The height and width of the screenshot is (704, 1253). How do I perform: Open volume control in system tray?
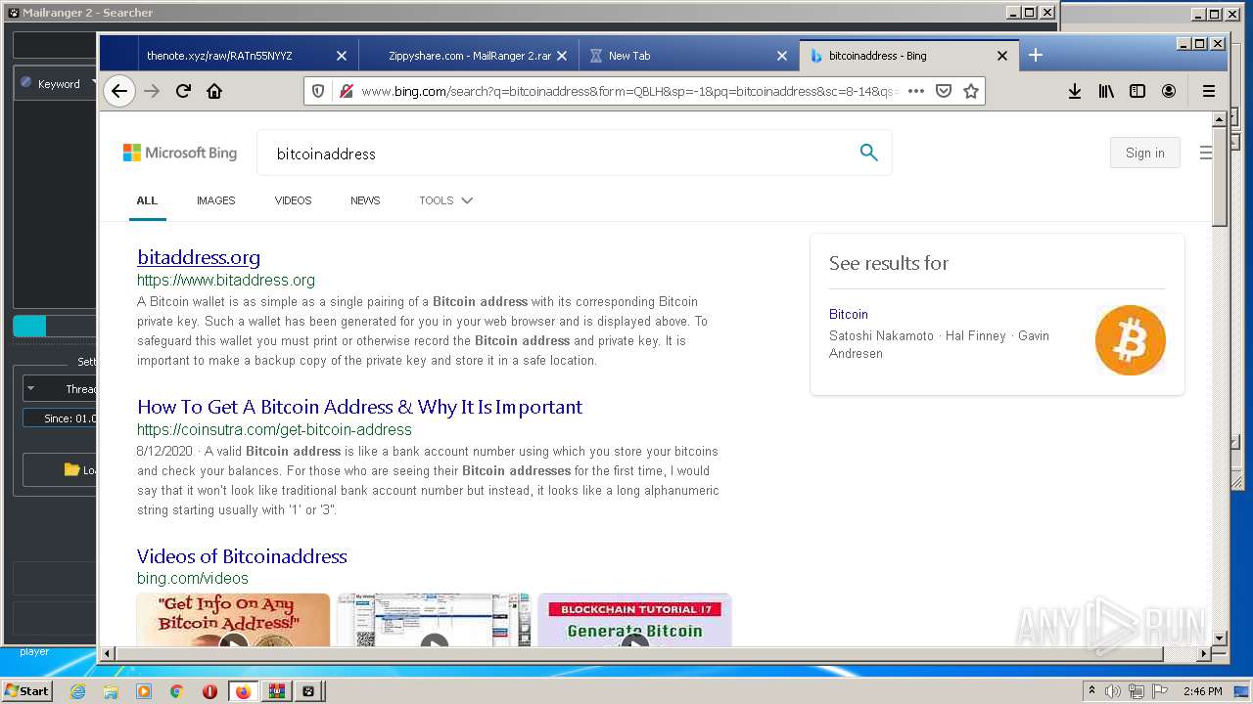point(1113,691)
